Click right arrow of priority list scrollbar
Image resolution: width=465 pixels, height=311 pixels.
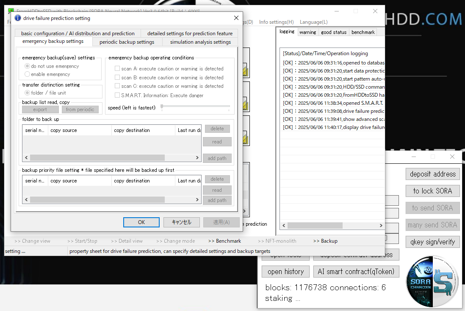tap(197, 199)
